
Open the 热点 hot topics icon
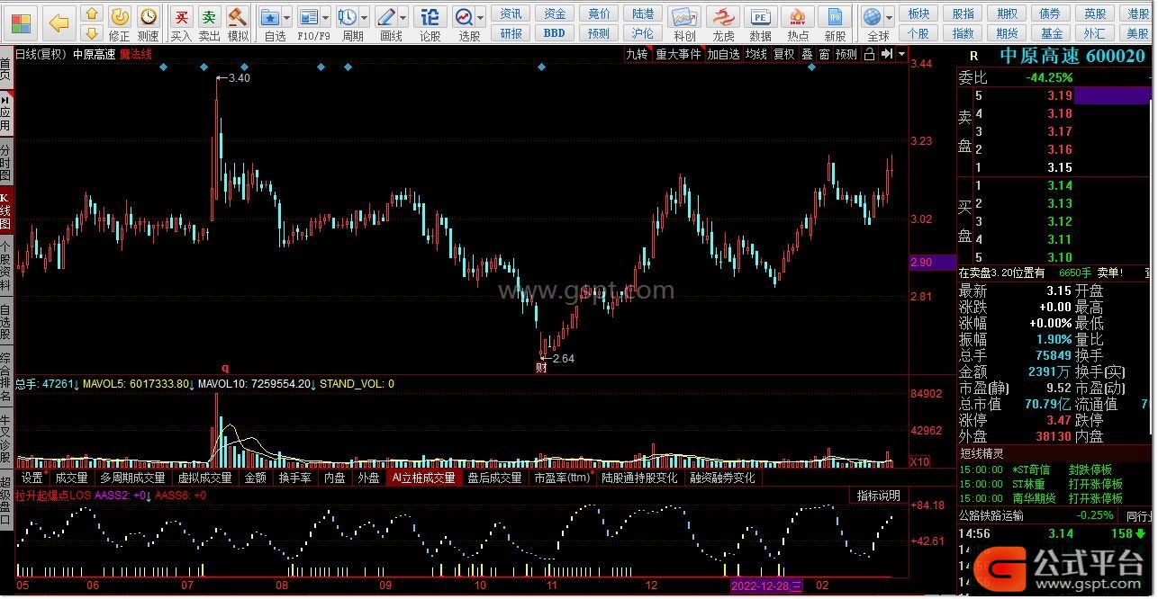click(x=798, y=16)
